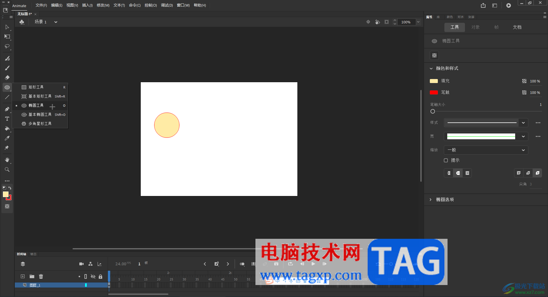This screenshot has width=548, height=297.
Task: Click the red stroke color swatch
Action: (434, 92)
